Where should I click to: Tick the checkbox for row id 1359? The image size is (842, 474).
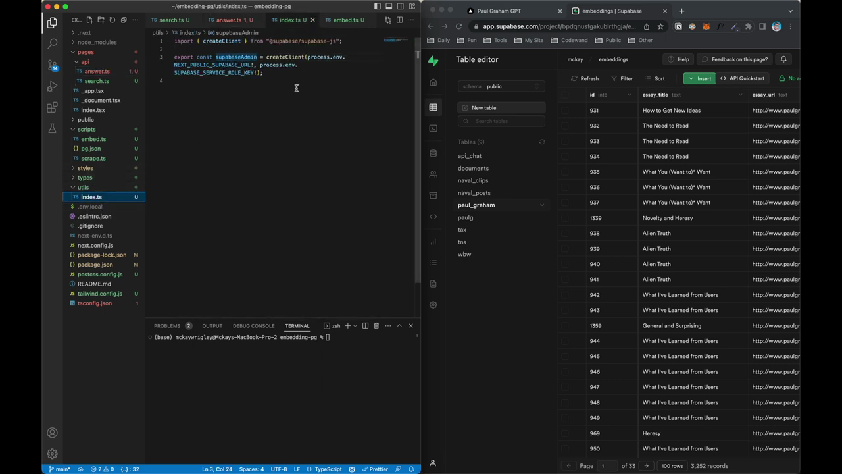[565, 326]
